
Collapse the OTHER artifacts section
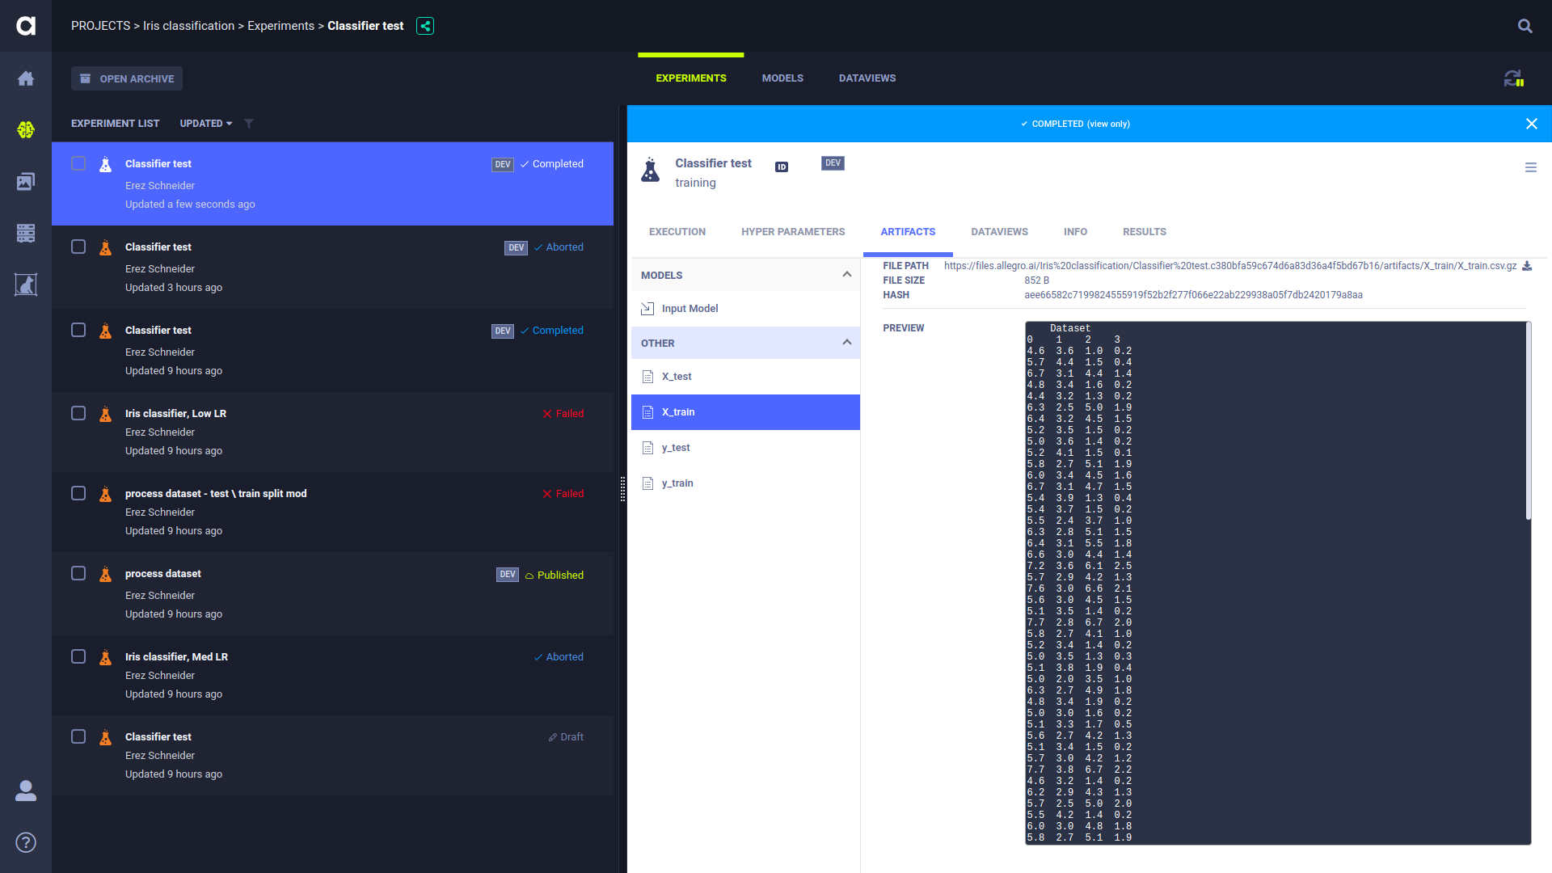[x=846, y=343]
